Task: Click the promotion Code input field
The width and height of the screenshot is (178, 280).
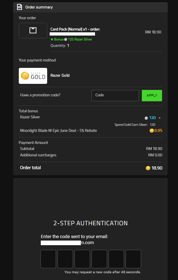Action: tap(115, 96)
